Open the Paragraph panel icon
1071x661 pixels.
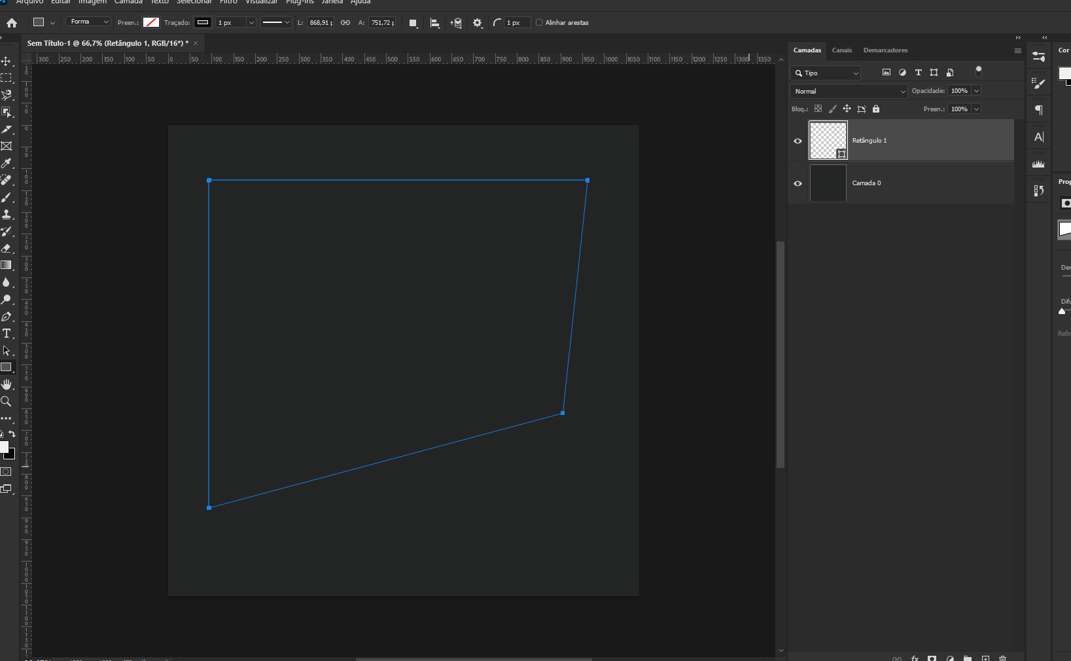pyautogui.click(x=1038, y=110)
